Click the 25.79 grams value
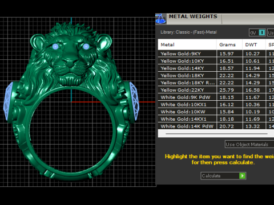Image resolution: width=274 pixels, height=205 pixels. pos(227,90)
